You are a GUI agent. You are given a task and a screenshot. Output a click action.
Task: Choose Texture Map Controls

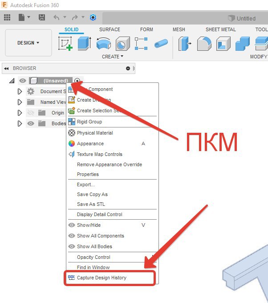112,154
